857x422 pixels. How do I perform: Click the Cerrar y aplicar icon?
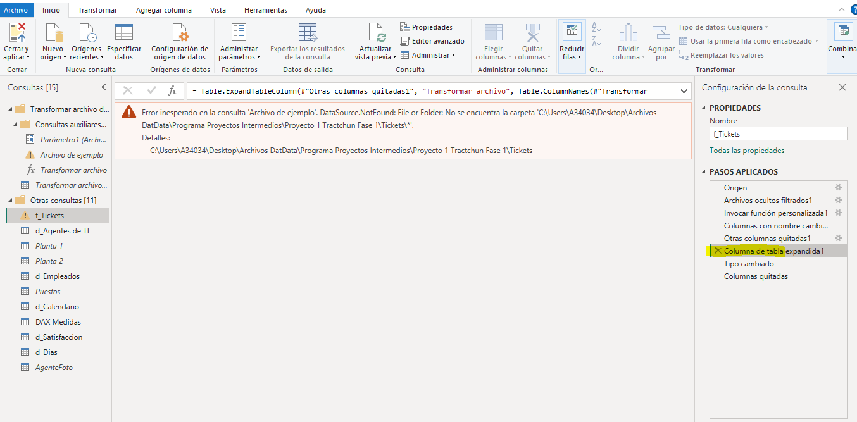click(16, 33)
